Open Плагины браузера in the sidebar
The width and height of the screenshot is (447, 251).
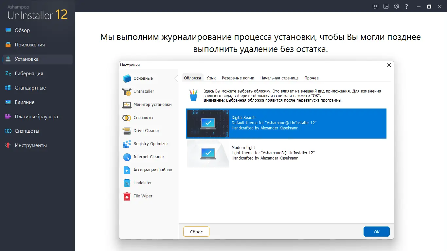[37, 117]
